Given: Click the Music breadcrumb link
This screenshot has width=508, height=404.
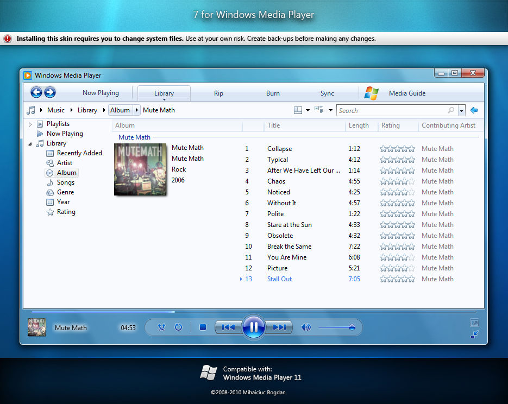Looking at the screenshot, I should click(56, 110).
